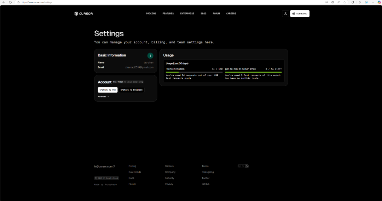Click the SOC 2 Certified badge
Image resolution: width=382 pixels, height=201 pixels.
[106, 178]
